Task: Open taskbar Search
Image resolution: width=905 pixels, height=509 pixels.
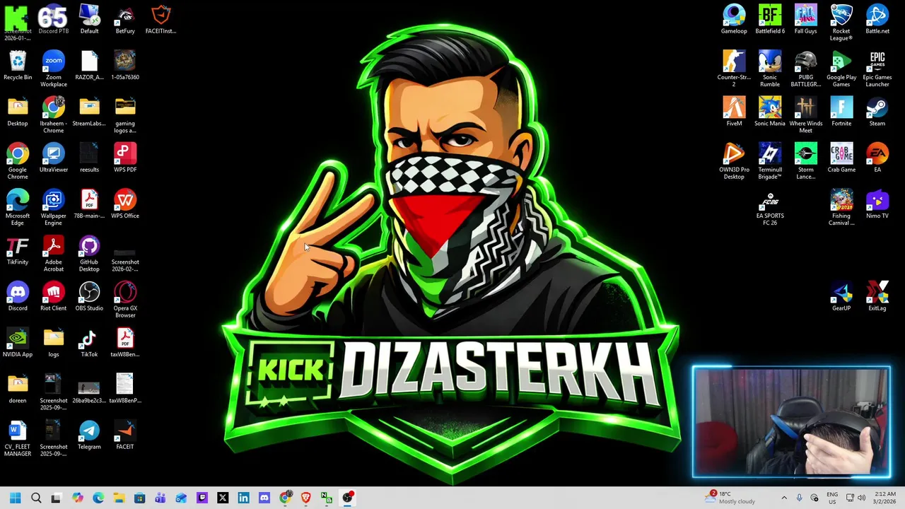Action: [x=36, y=498]
